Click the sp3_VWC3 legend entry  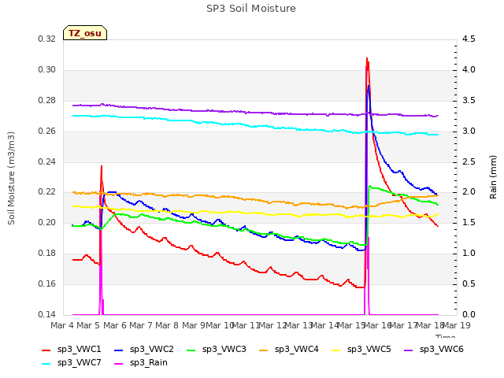(217, 350)
